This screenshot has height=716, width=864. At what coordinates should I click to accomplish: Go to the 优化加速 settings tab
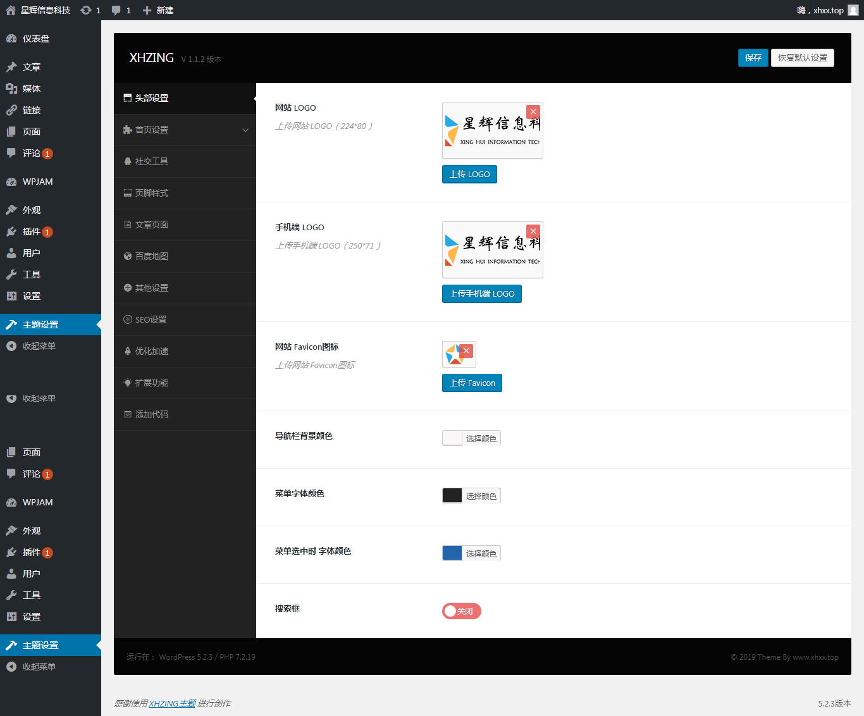(152, 351)
